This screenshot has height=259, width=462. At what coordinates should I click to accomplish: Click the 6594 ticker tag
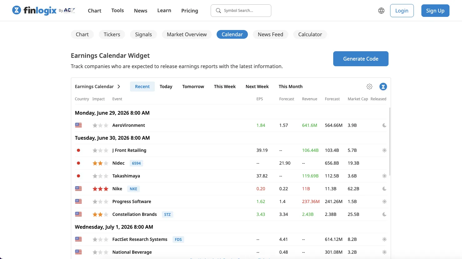136,163
